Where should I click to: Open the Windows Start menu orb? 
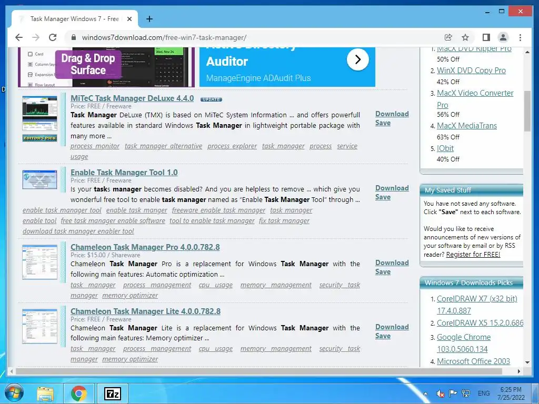coord(14,393)
